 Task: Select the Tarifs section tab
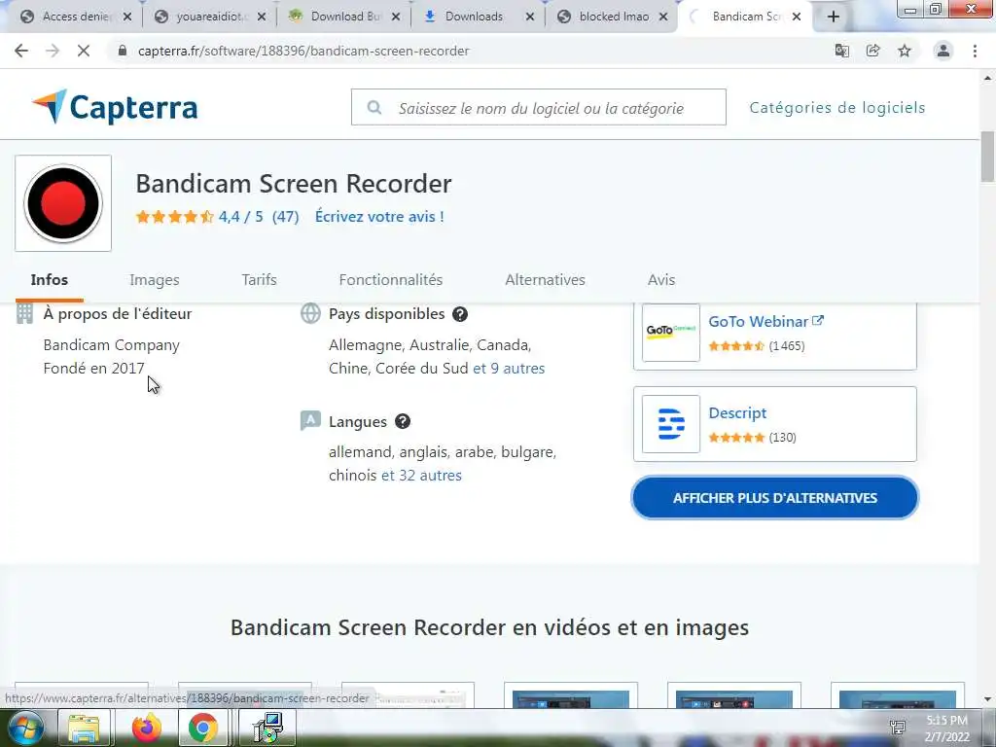click(259, 280)
